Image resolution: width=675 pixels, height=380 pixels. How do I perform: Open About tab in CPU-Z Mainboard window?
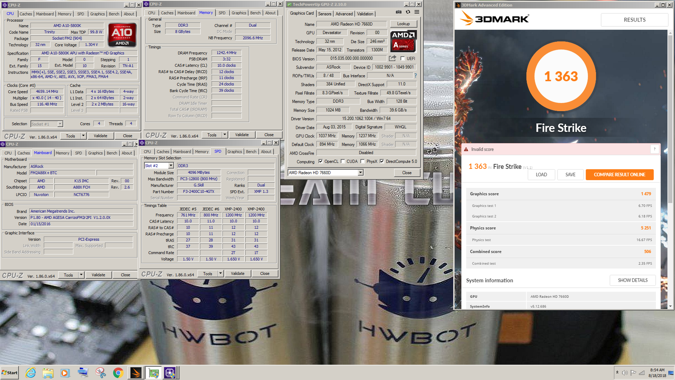(x=127, y=153)
